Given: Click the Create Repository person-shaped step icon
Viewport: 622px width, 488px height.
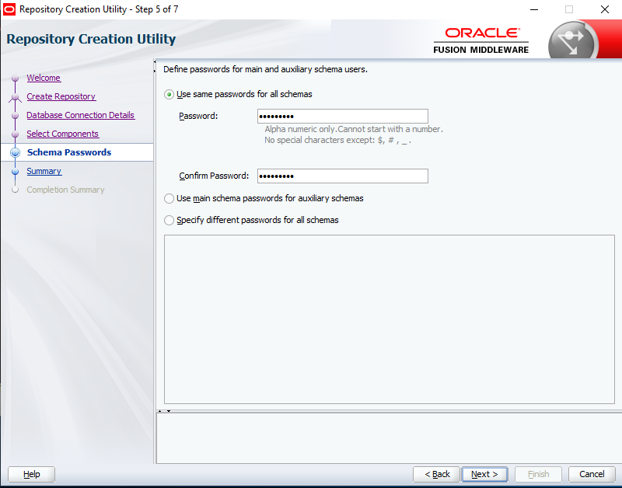Looking at the screenshot, I should tap(16, 96).
